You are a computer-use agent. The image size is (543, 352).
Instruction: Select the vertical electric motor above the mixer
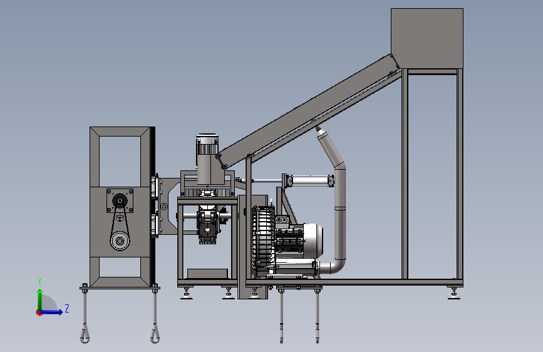click(207, 158)
